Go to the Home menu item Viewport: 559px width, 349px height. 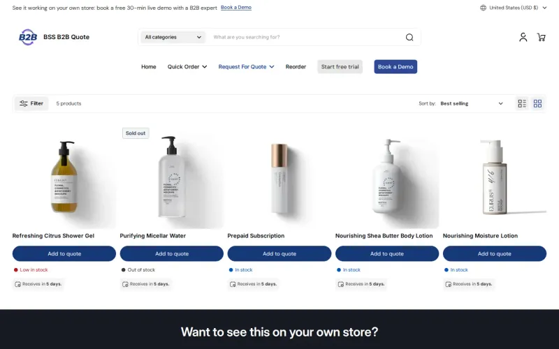149,66
